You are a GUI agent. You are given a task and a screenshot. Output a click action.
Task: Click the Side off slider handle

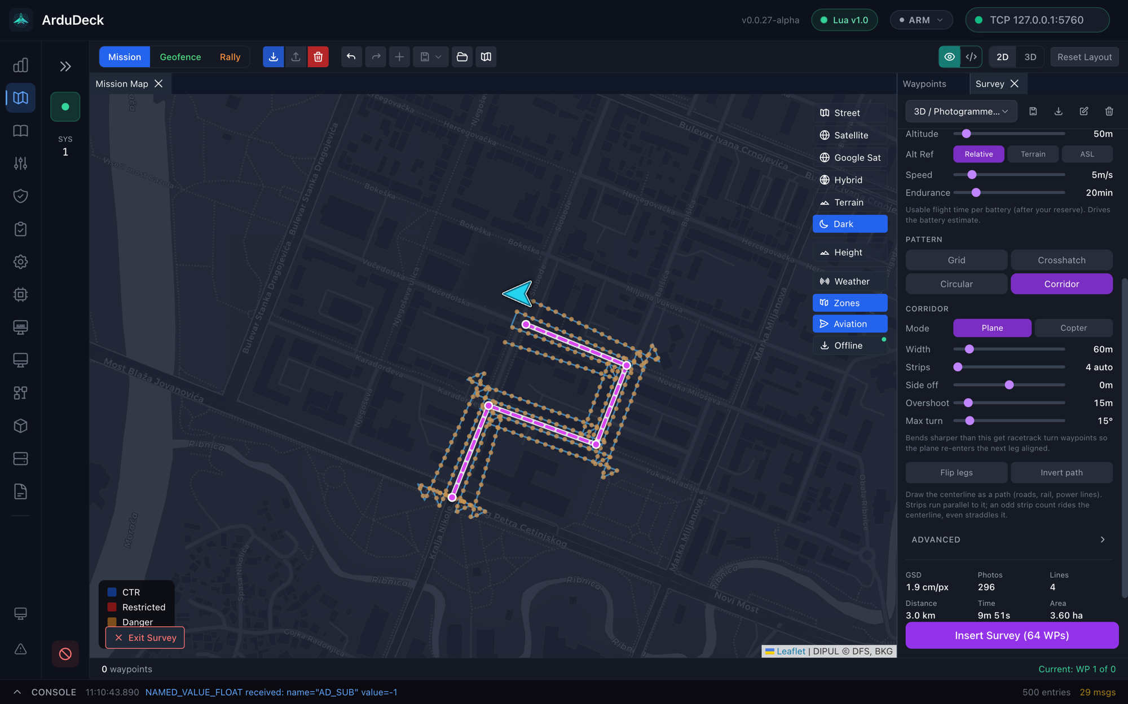[x=1009, y=385]
